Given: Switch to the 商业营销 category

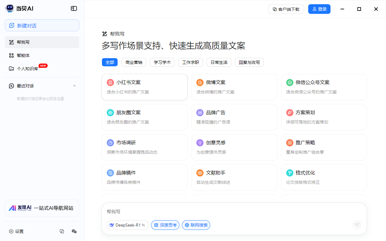Looking at the screenshot, I should point(134,62).
